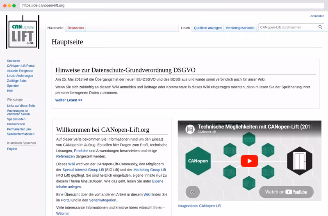Click the browser address bar
Viewport: 328px width, 216px height.
pyautogui.click(x=172, y=5)
